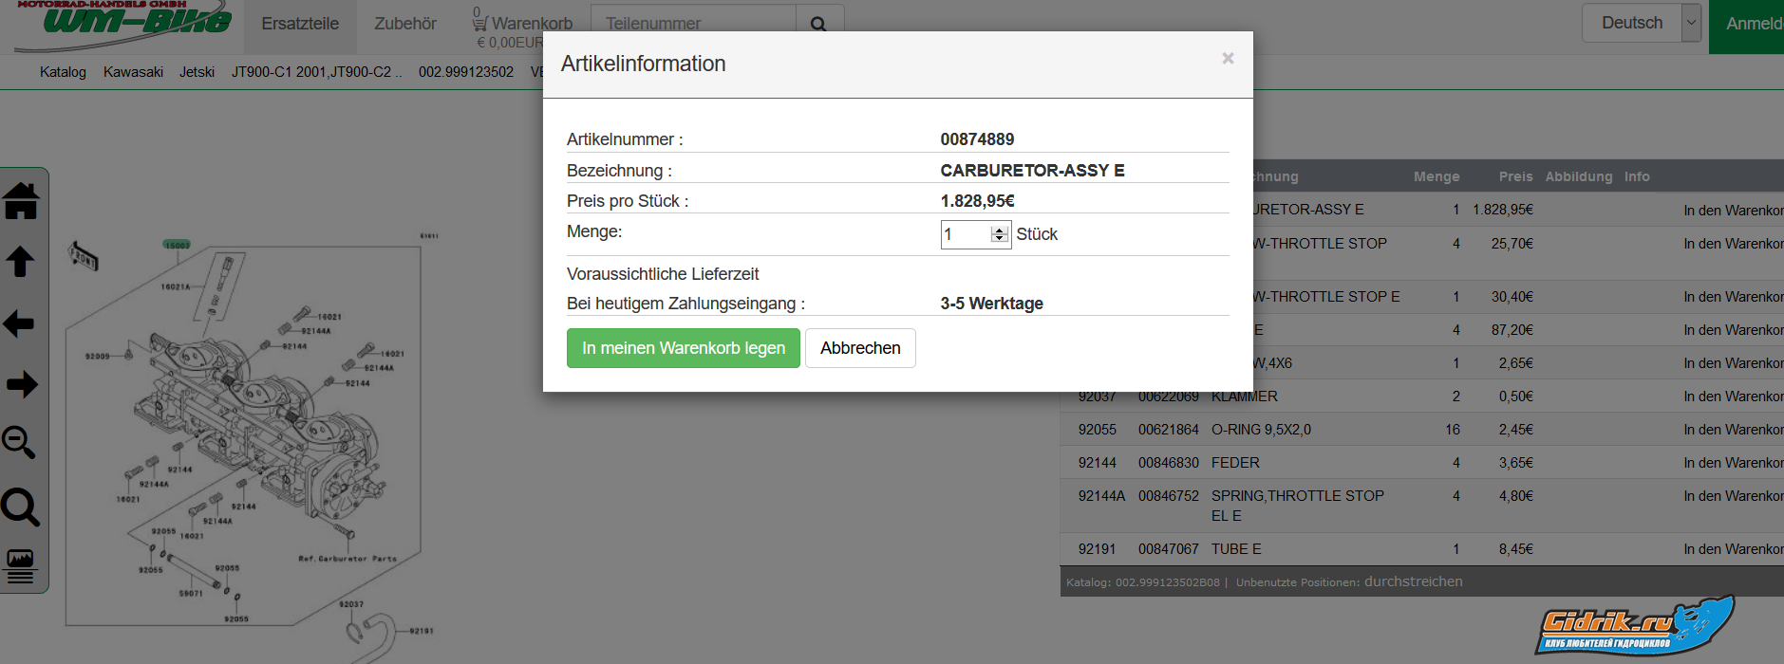Click the Menge quantity input field
The width and height of the screenshot is (1784, 664).
(964, 234)
